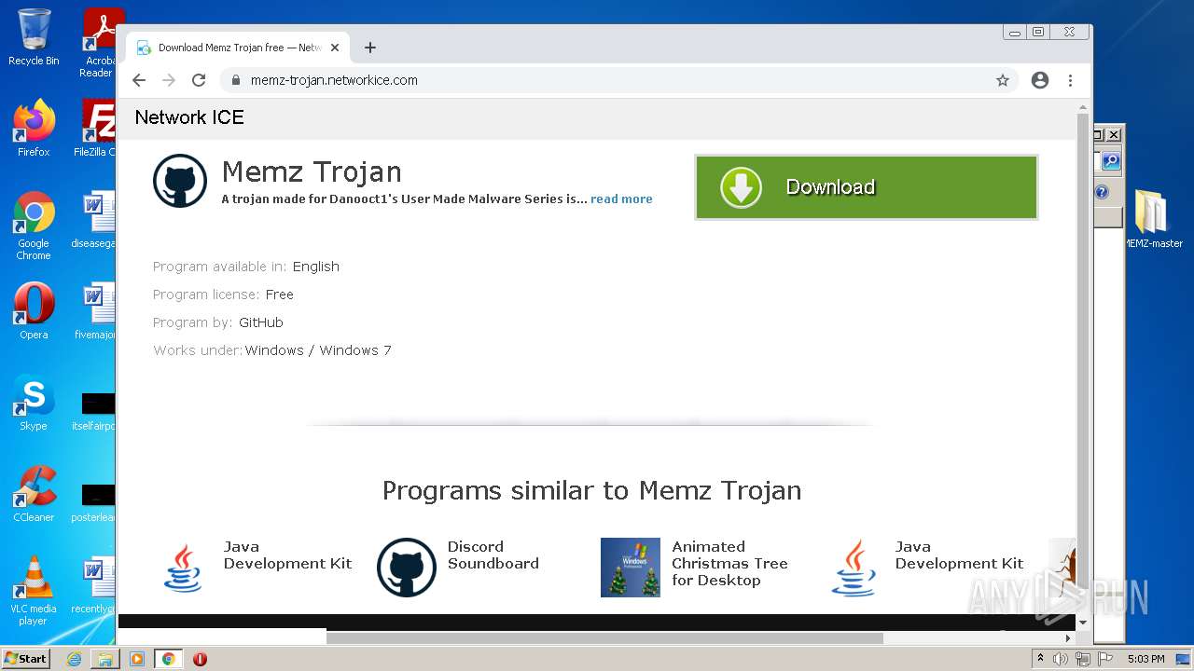Open the Chrome profile avatar menu
The image size is (1194, 671).
click(1040, 80)
